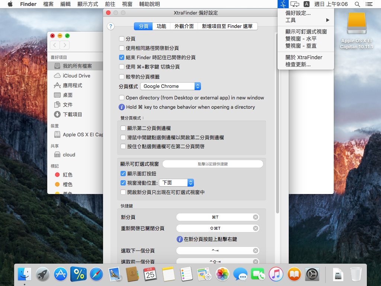This screenshot has width=381, height=286.
Task: Clear the 新分頁 shortcut field
Action: 255,217
